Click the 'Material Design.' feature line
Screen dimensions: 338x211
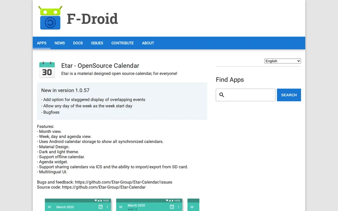click(53, 147)
